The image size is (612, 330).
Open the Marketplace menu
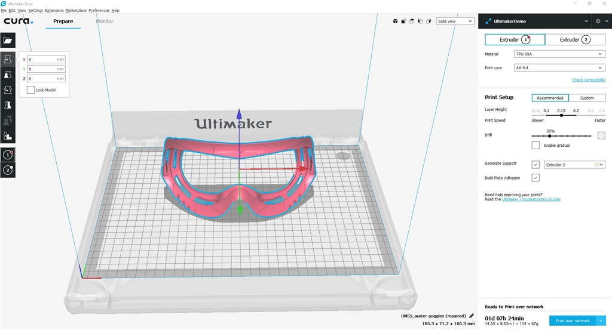[x=76, y=10]
